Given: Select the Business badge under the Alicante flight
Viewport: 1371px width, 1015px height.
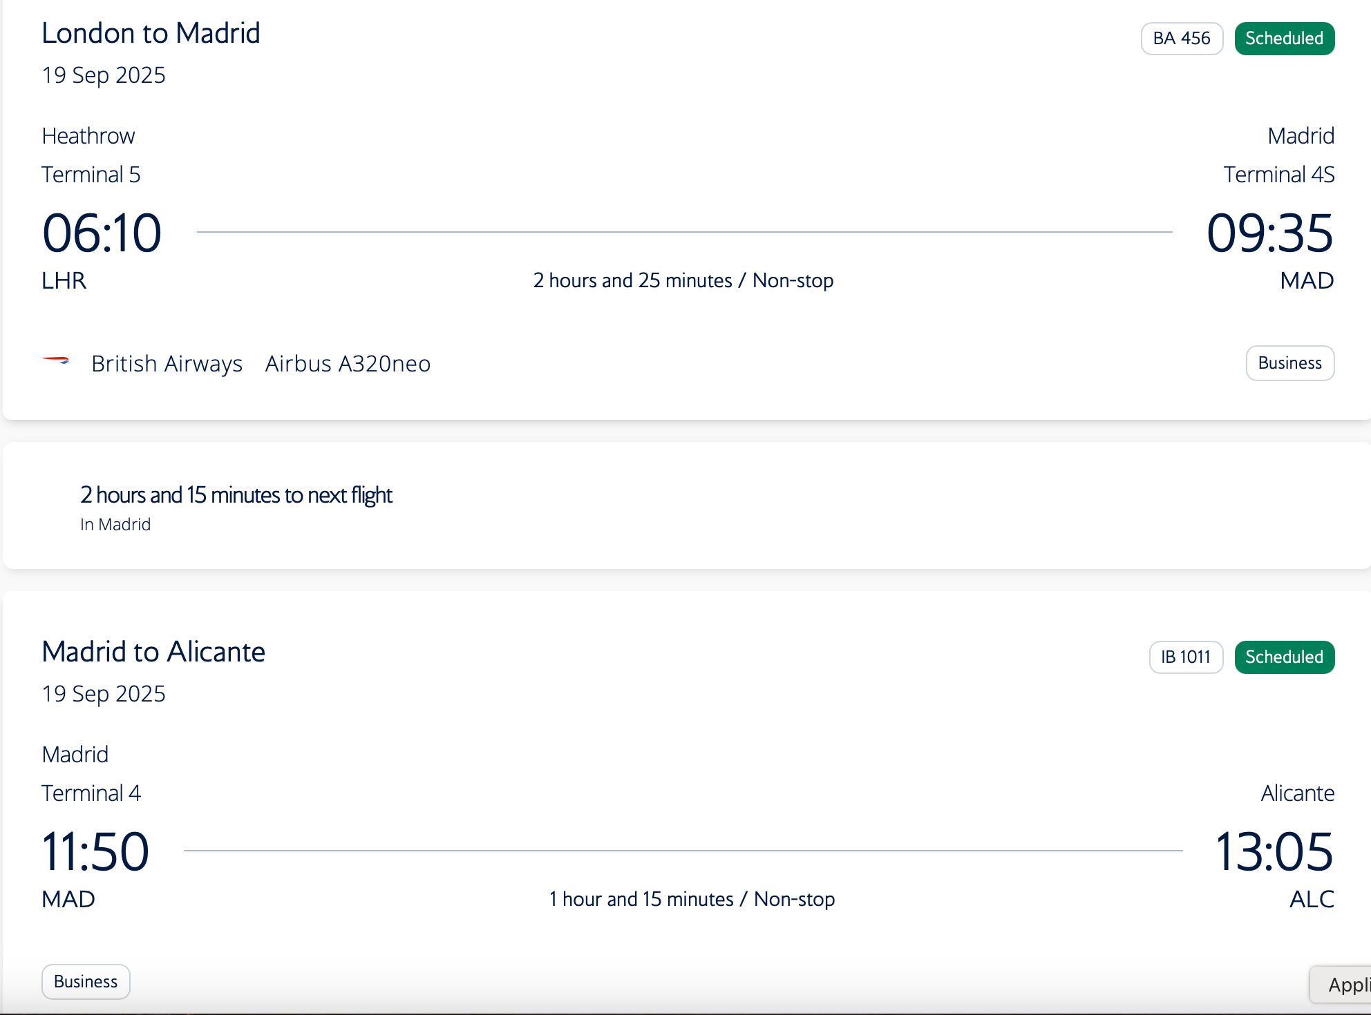Looking at the screenshot, I should coord(86,981).
